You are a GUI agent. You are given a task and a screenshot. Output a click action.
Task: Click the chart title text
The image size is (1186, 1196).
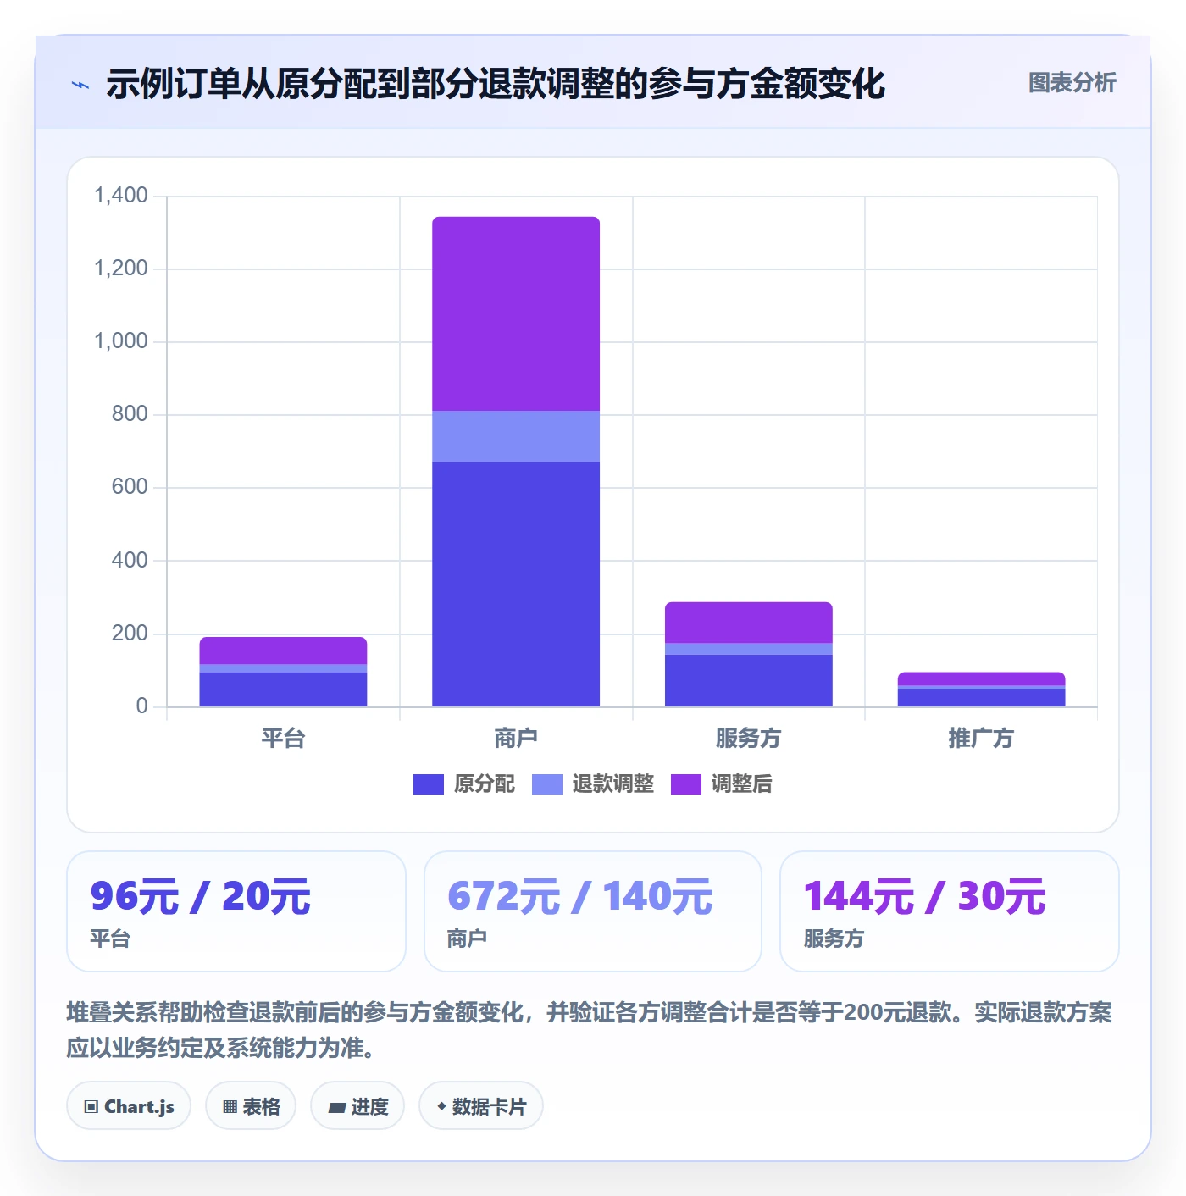pyautogui.click(x=496, y=84)
